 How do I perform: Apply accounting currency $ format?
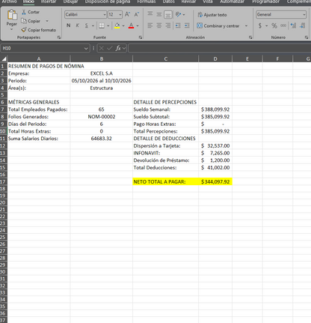pyautogui.click(x=260, y=25)
